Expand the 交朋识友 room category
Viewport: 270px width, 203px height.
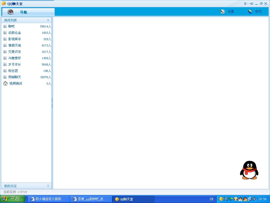coord(5,52)
